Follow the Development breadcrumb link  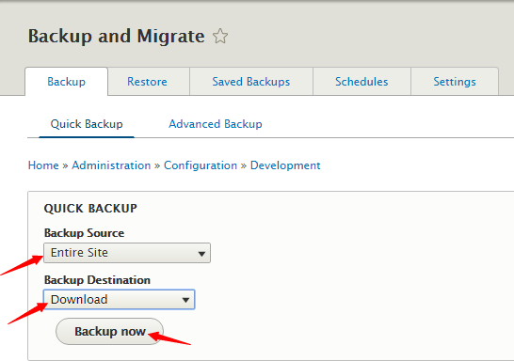(x=285, y=165)
